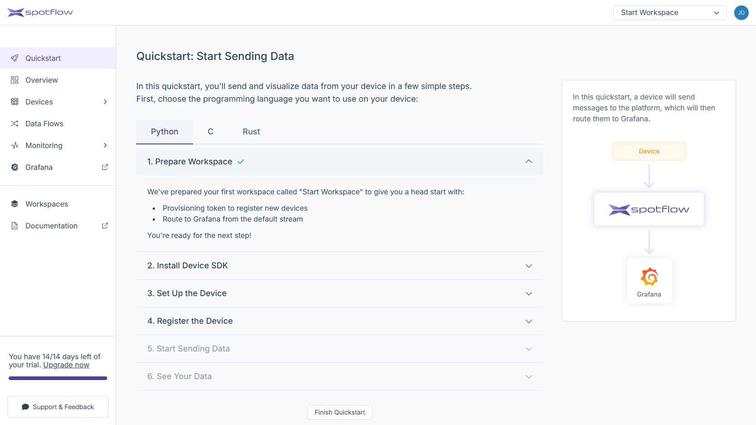Open the Start Workspace dropdown
The height and width of the screenshot is (425, 756).
tap(670, 13)
